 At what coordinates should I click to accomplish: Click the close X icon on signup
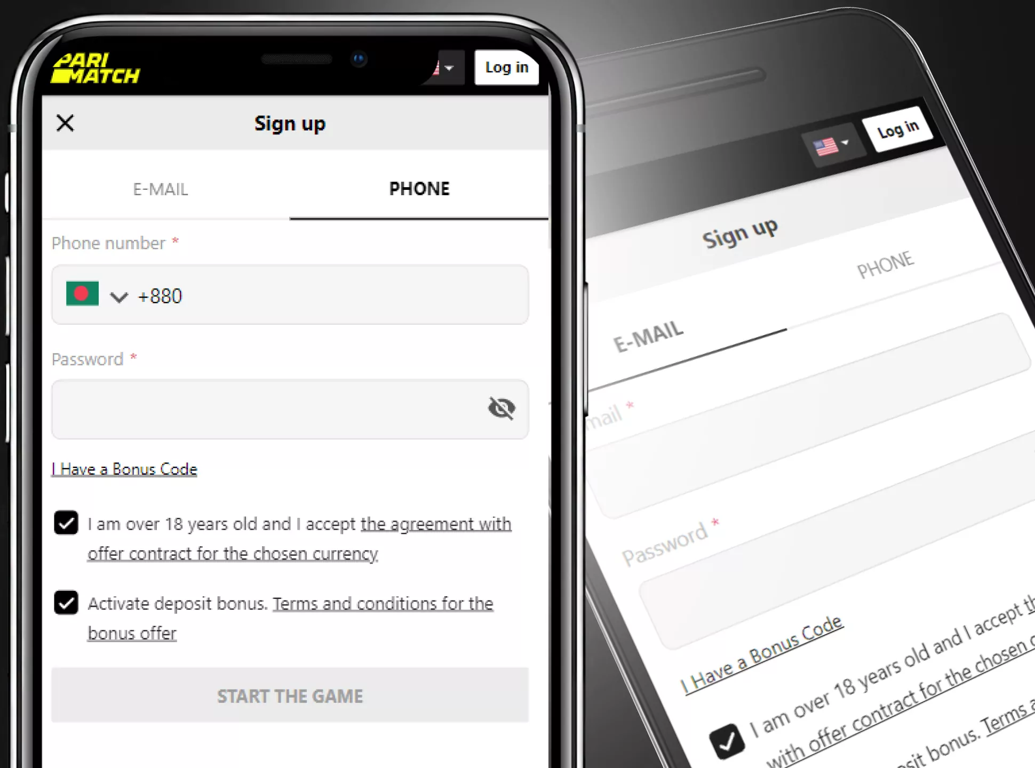point(65,122)
